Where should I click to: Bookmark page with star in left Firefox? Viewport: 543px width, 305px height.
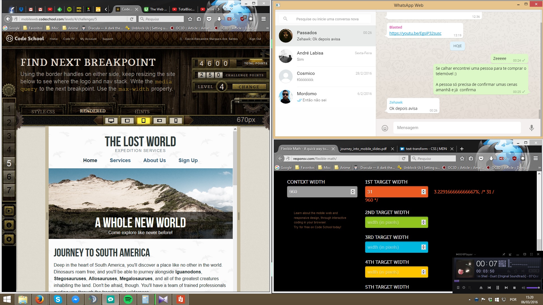190,19
